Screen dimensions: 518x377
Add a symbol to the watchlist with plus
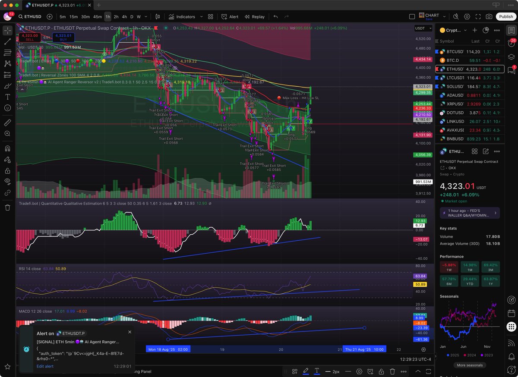tap(475, 30)
